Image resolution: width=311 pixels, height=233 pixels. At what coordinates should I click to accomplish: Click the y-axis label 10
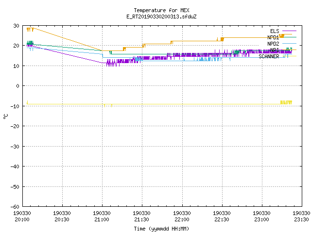coord(16,66)
